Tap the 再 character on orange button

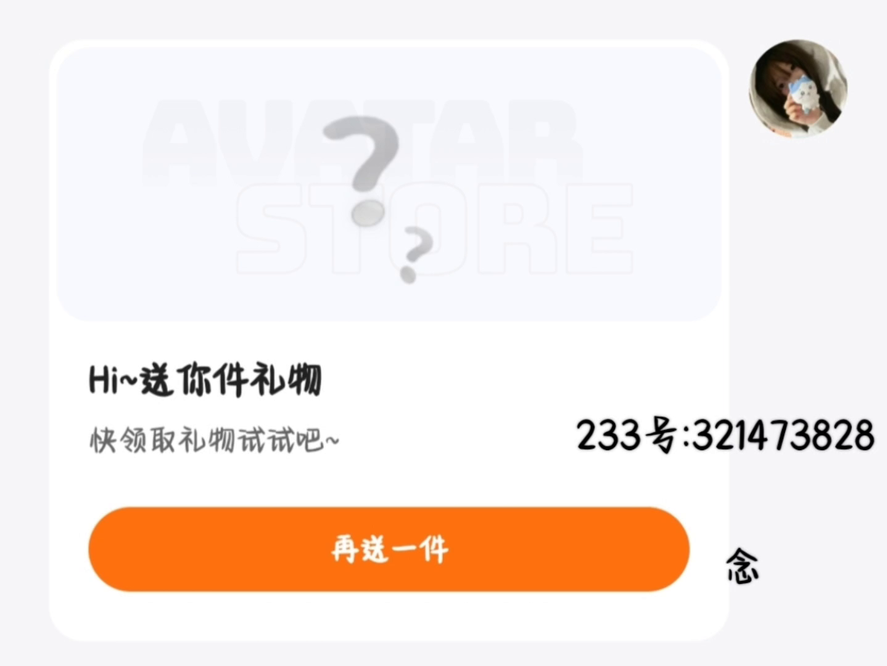[x=345, y=549]
